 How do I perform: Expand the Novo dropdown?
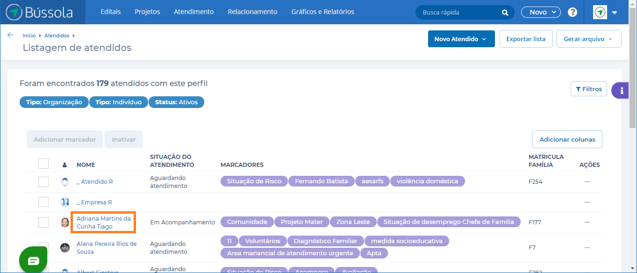click(x=541, y=12)
